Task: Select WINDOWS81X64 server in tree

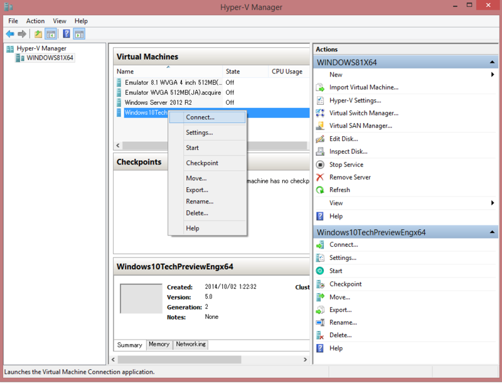Action: point(50,58)
